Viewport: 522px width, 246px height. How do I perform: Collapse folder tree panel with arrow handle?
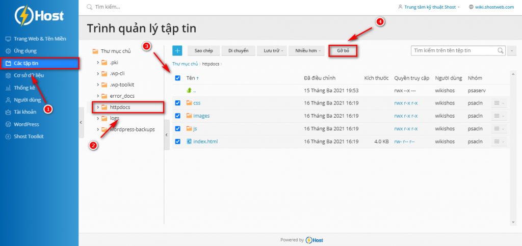tap(167, 134)
